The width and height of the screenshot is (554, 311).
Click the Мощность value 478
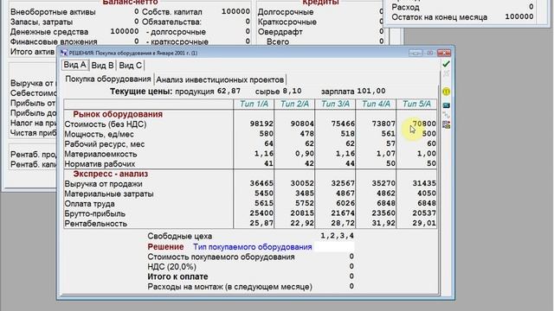tap(306, 134)
